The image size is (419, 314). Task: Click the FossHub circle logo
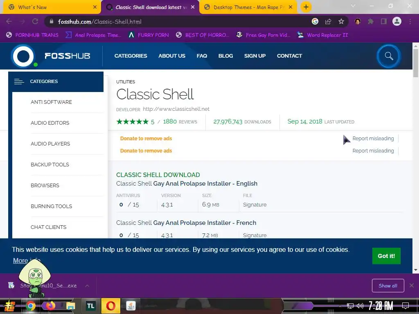point(23,56)
